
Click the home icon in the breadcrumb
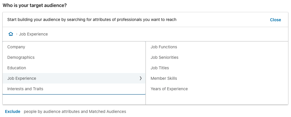(11, 34)
